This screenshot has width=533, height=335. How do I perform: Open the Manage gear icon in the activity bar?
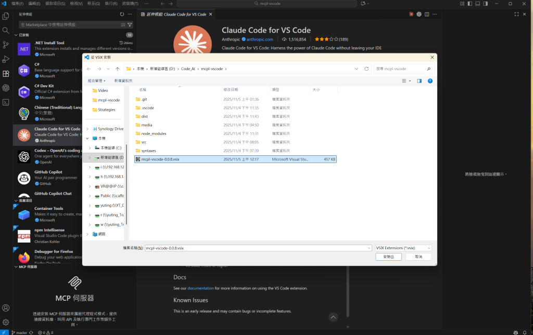pyautogui.click(x=6, y=322)
